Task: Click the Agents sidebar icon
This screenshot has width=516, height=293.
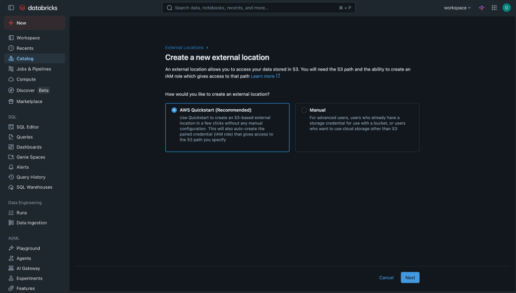Action: click(x=11, y=258)
